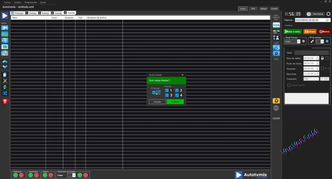Click the blue plus button in Nº de entrada

[x=327, y=41]
